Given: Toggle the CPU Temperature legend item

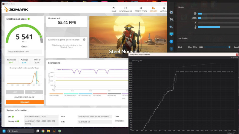Looking at the screenshot, I should (x=71, y=95).
